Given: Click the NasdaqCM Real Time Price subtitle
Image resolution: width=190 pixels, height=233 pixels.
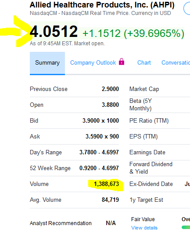Looking at the screenshot, I should 100,13.
